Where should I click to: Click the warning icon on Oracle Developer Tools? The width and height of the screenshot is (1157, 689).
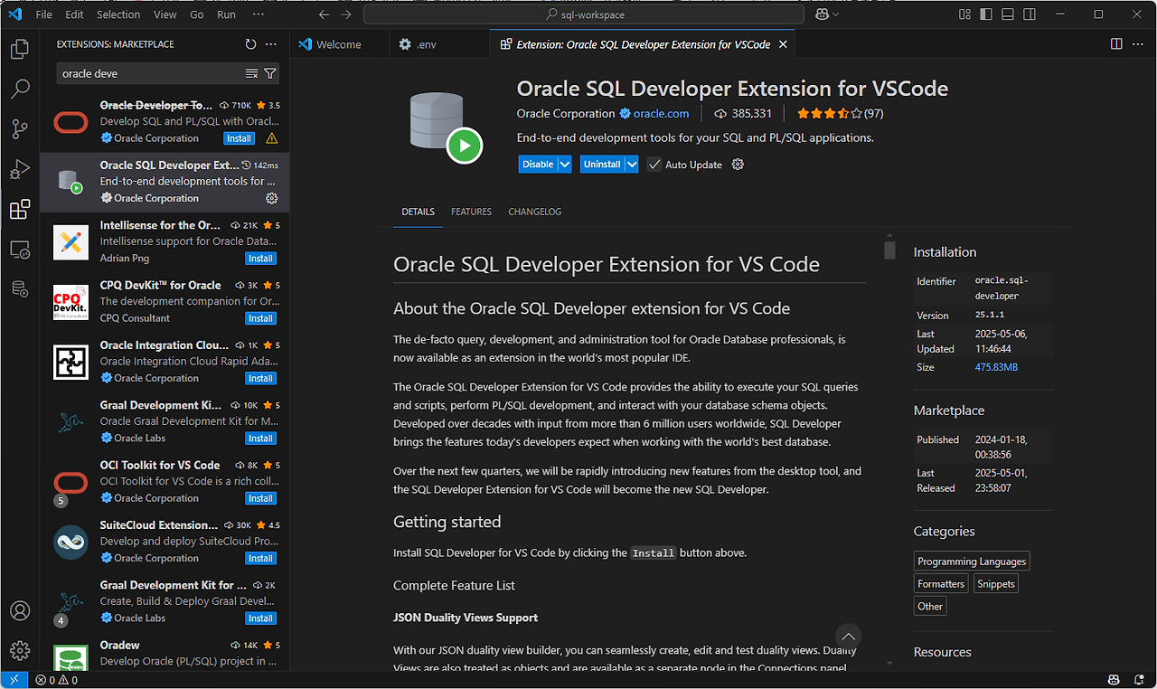coord(272,138)
